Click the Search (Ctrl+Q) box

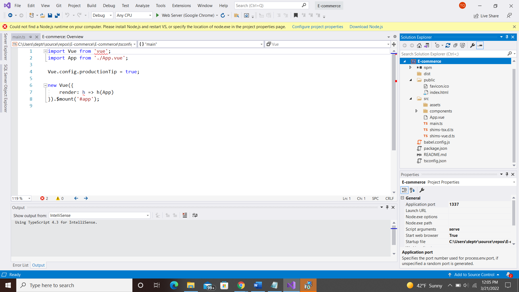[x=271, y=6]
